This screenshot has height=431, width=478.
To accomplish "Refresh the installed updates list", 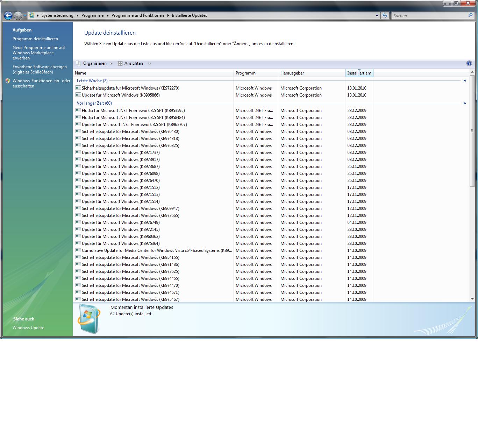I will [x=385, y=15].
